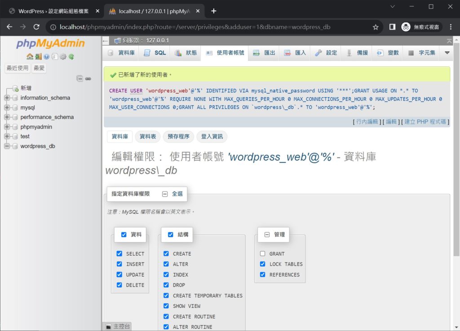Screen dimensions: 460x331
Task: Toggle the 管理 group select-all checkbox
Action: pos(267,235)
